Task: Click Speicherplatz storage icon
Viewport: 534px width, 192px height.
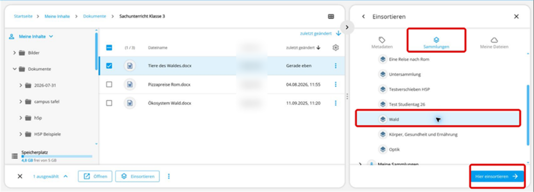Action: coord(15,156)
